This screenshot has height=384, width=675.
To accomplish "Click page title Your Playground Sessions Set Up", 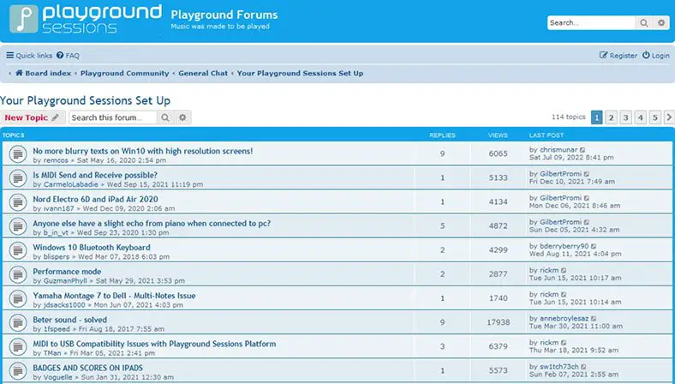I will tap(86, 101).
